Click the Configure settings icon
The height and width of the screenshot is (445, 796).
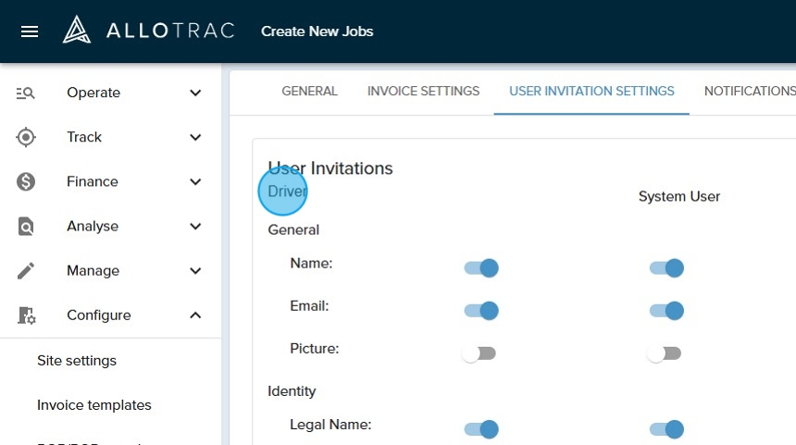click(26, 315)
